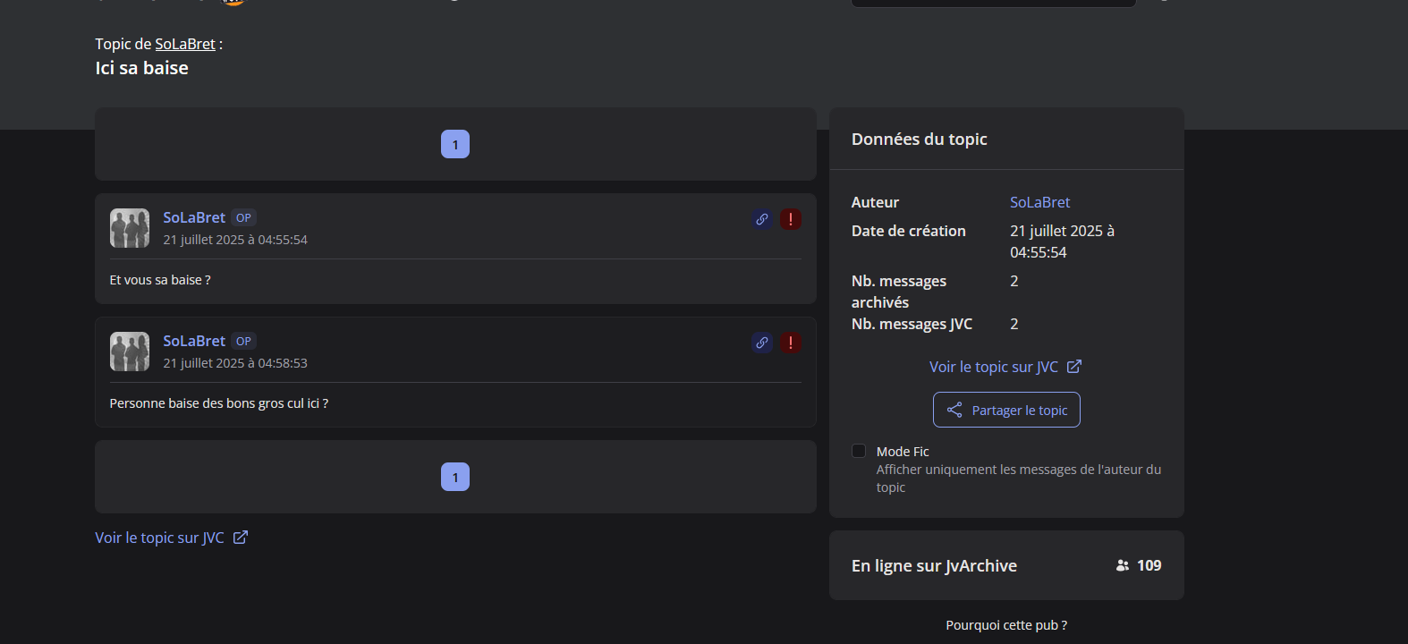The image size is (1408, 644).
Task: Click external-link icon beside sidebar Voir le topic
Action: tap(1074, 367)
